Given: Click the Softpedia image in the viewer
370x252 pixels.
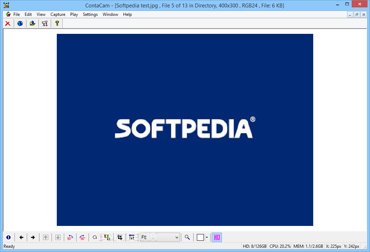Looking at the screenshot, I should pyautogui.click(x=185, y=130).
